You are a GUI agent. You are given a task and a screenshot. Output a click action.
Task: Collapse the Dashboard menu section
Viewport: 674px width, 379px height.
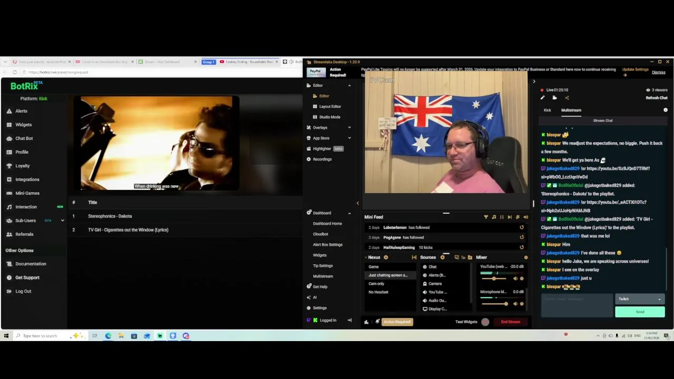pos(349,213)
